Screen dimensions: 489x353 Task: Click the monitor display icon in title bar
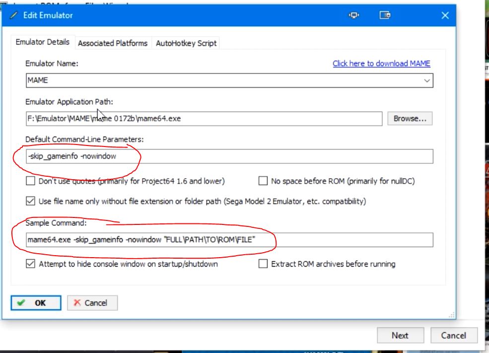click(x=354, y=15)
